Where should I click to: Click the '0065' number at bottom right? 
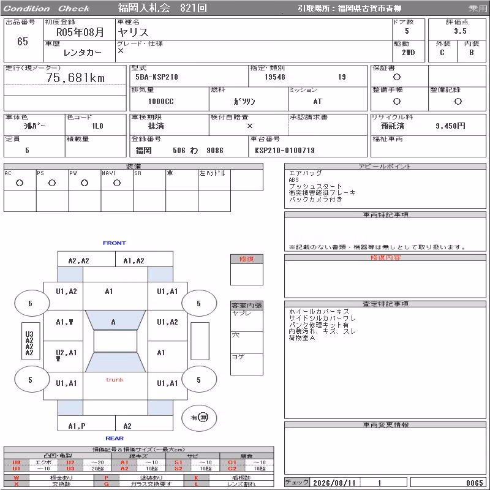pos(474,483)
